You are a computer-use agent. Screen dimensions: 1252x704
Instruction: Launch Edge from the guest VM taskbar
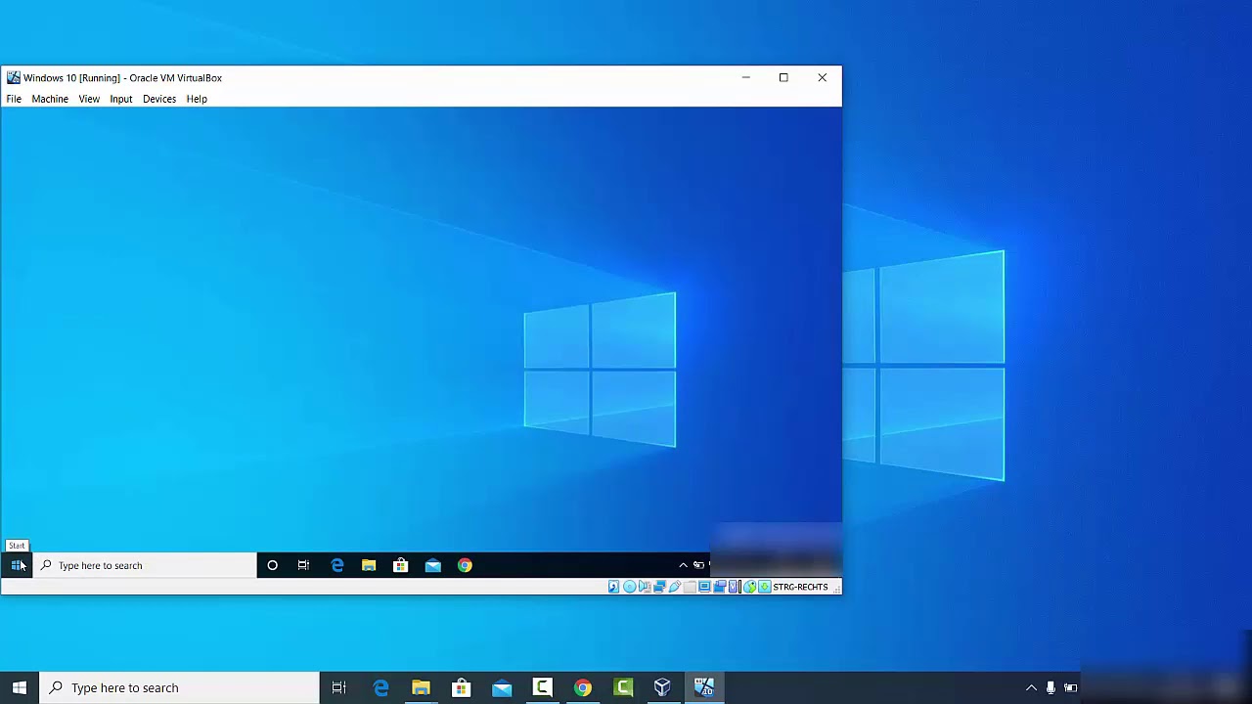337,565
